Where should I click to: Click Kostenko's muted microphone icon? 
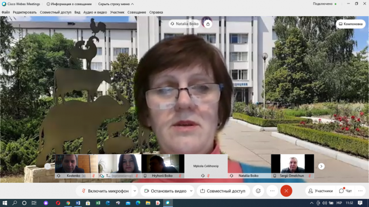pos(93,175)
